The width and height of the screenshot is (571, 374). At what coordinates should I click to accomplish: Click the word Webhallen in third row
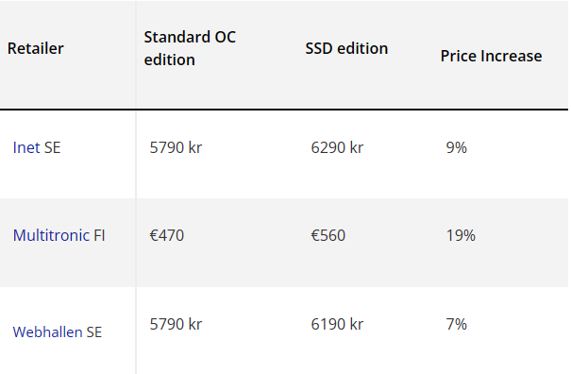coord(47,332)
